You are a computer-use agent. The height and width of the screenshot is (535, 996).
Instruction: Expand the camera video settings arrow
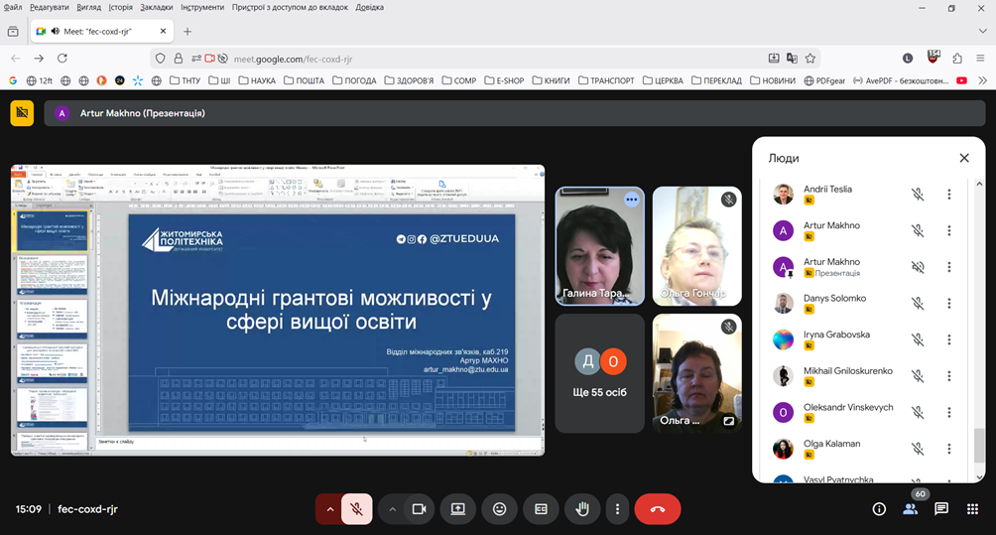click(393, 509)
